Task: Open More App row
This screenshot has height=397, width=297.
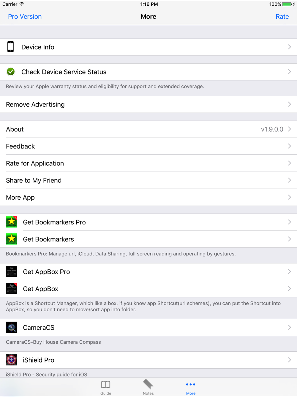Action: pyautogui.click(x=148, y=197)
